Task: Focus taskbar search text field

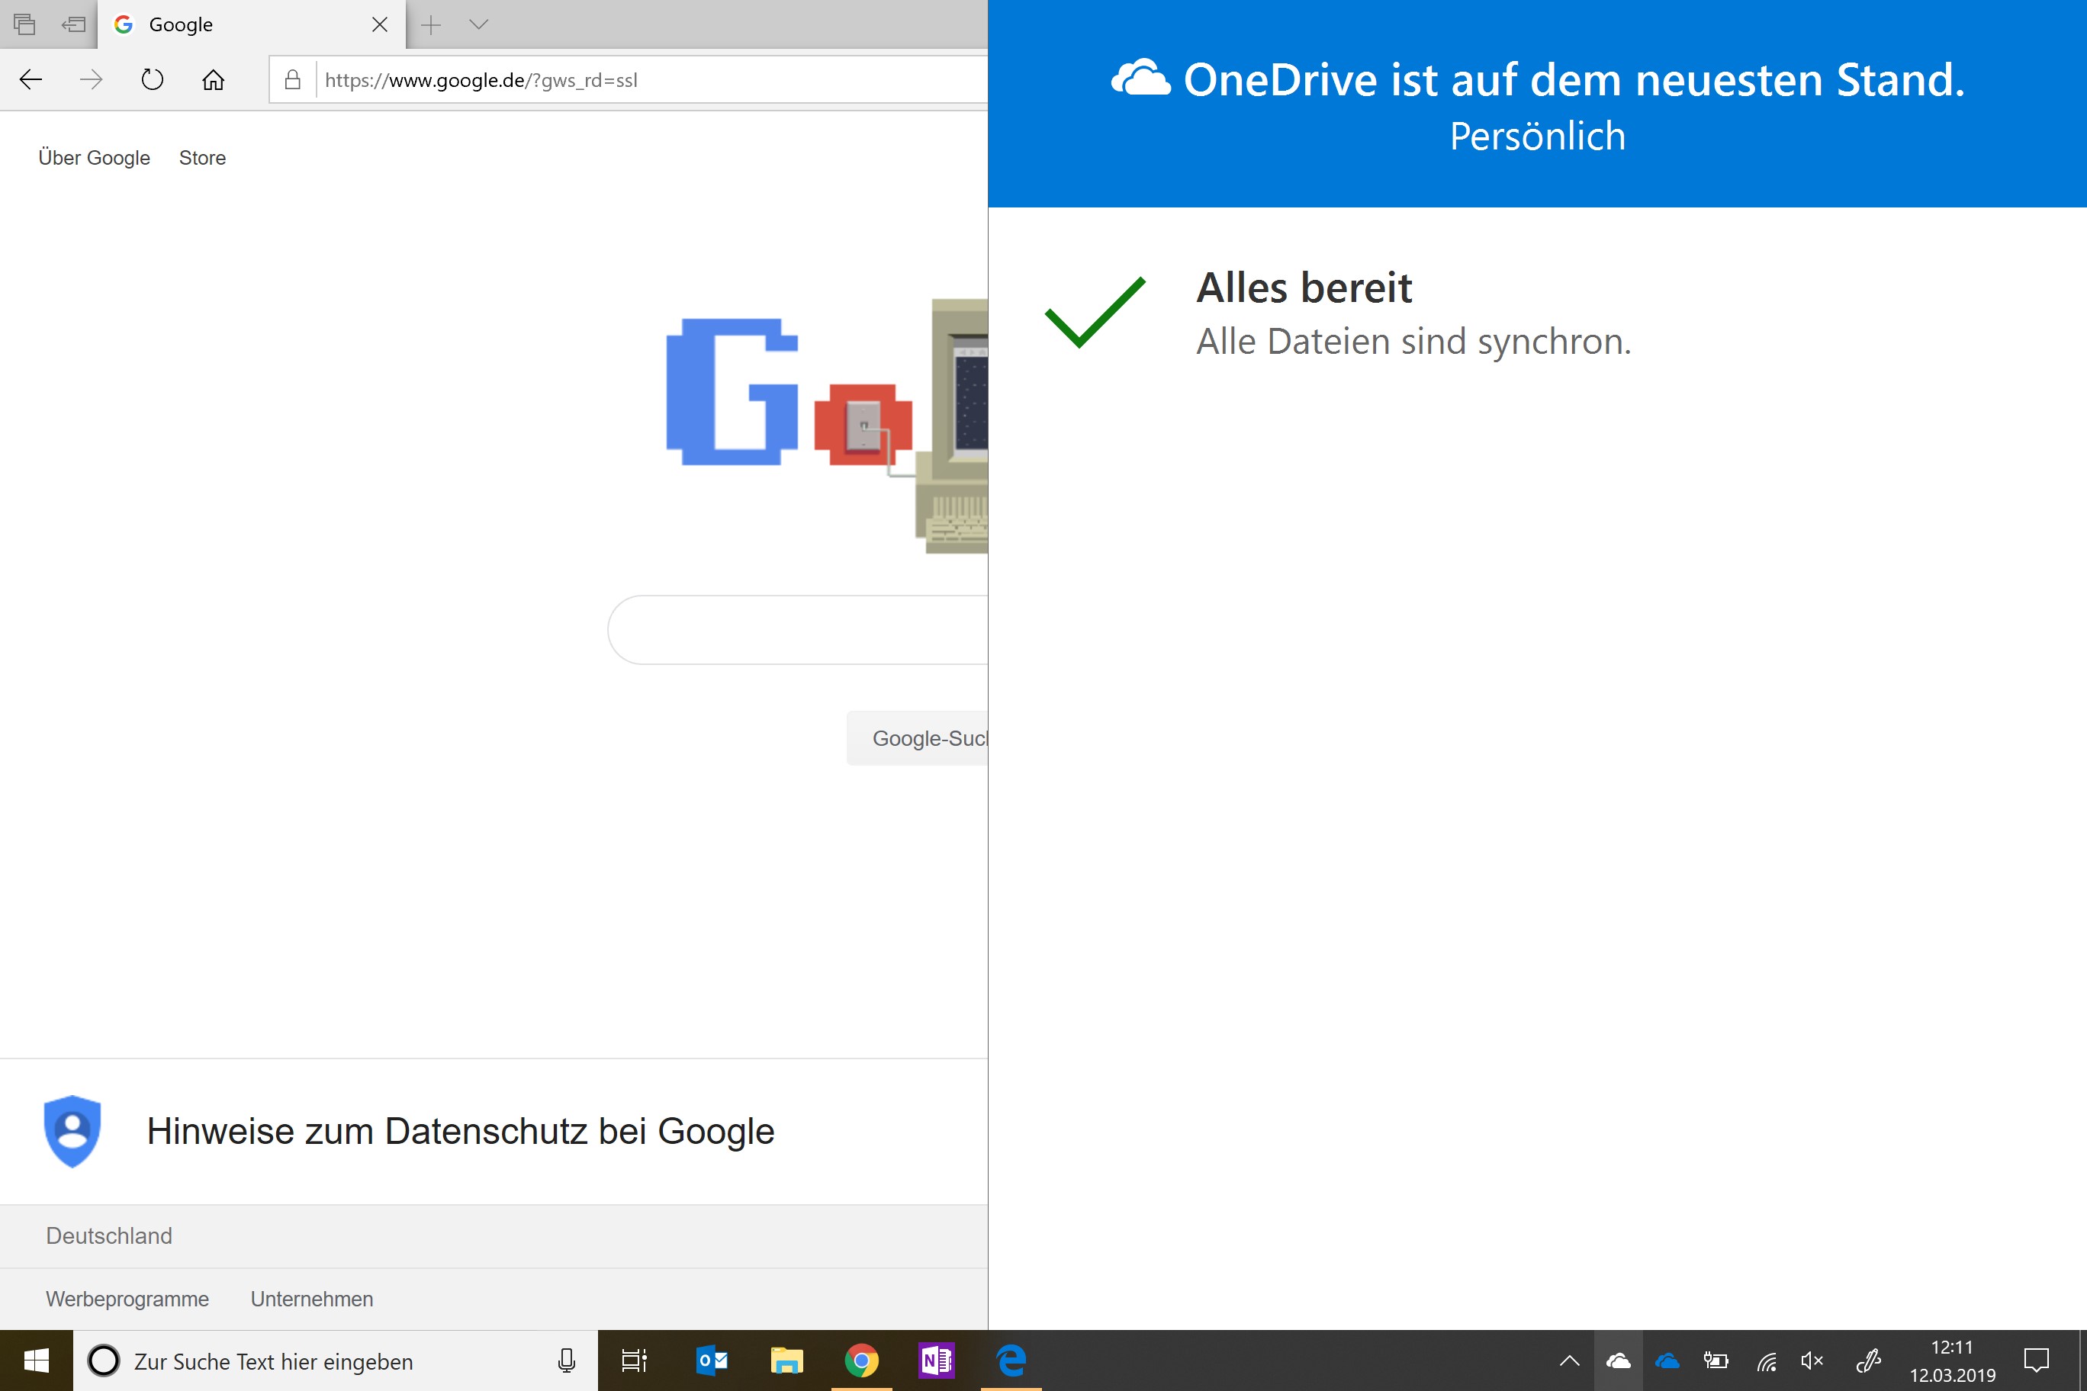Action: [x=336, y=1360]
